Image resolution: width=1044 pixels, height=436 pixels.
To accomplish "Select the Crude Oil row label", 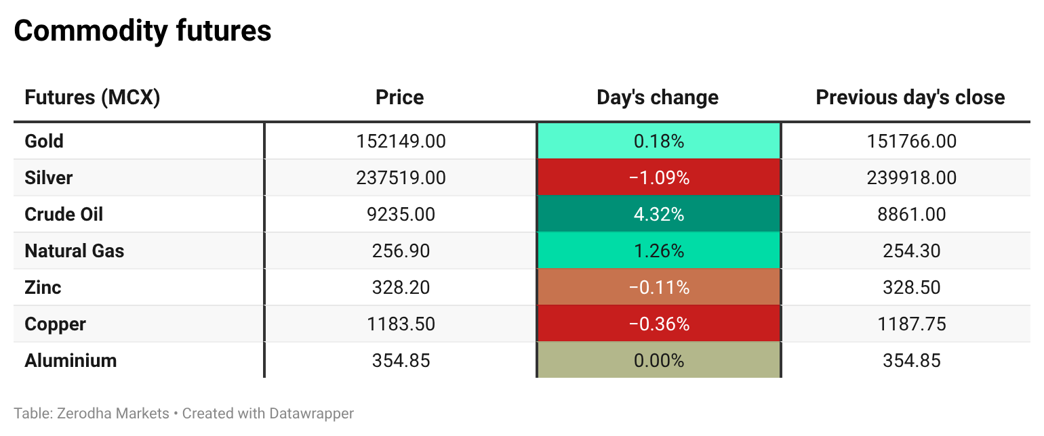I will pyautogui.click(x=64, y=215).
